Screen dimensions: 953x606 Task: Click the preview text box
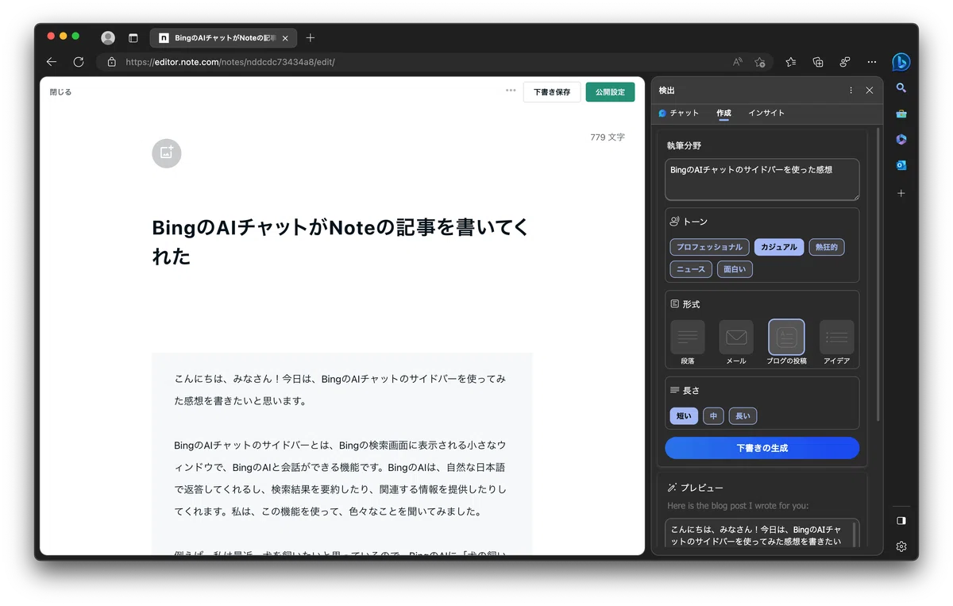(x=762, y=534)
